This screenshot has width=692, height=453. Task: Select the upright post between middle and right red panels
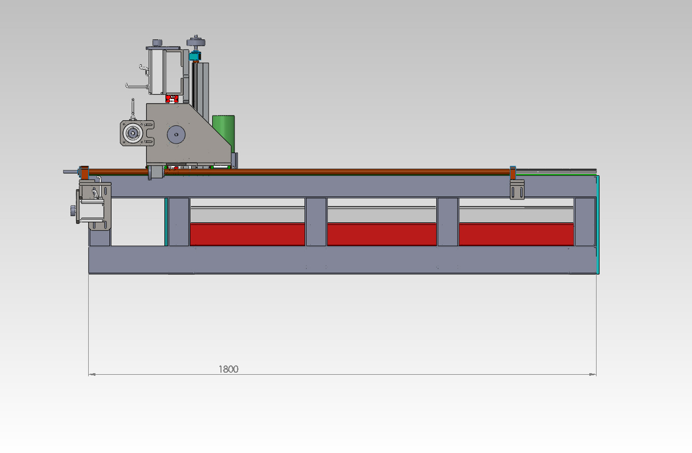click(448, 222)
